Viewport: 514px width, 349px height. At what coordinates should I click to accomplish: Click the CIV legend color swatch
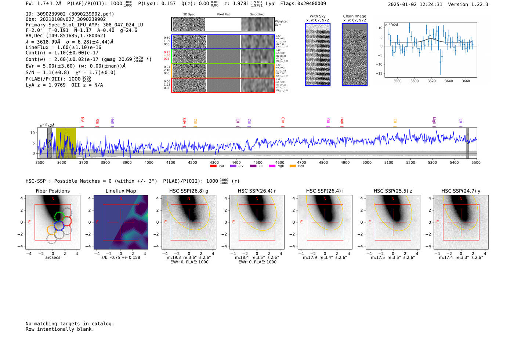click(x=233, y=166)
